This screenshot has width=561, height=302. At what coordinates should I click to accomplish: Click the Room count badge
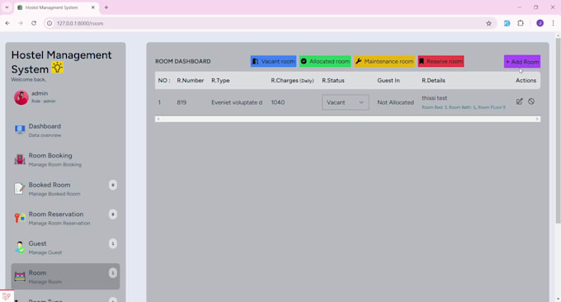click(113, 273)
